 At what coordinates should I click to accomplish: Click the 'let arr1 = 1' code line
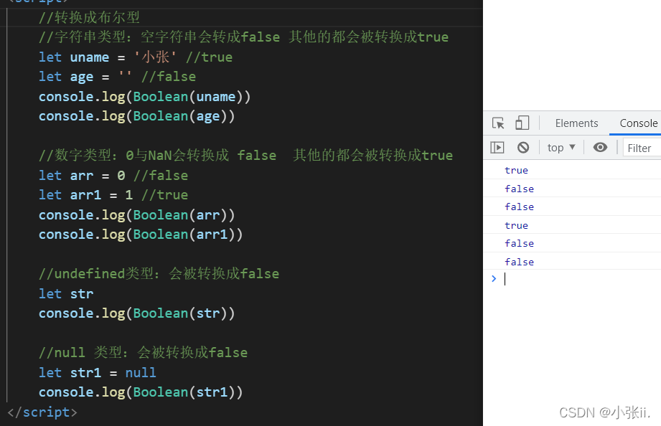[x=113, y=194]
